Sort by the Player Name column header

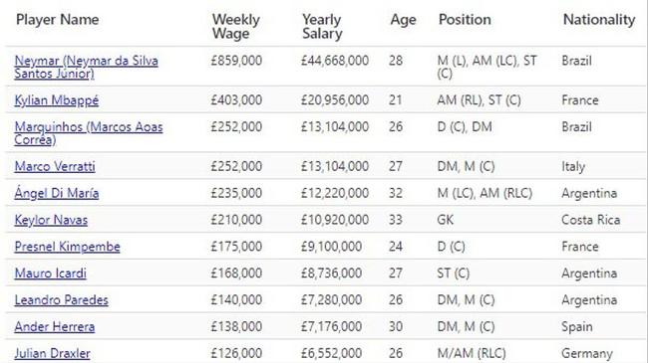pos(58,20)
